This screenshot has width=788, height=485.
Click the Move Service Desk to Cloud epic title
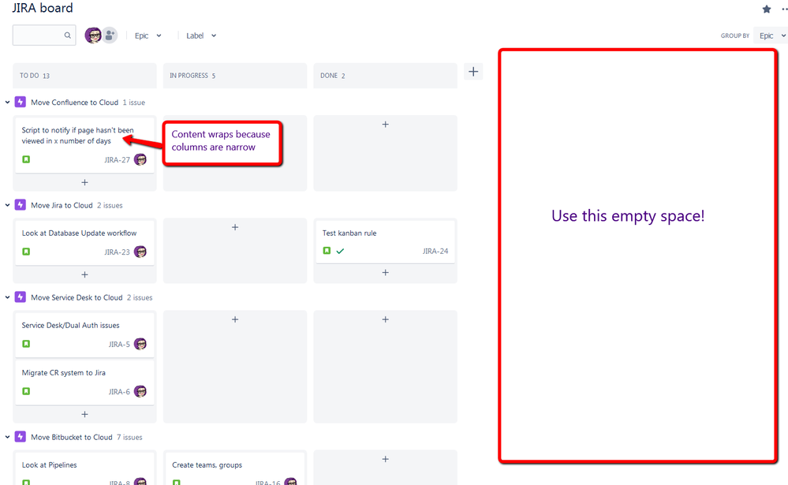77,297
